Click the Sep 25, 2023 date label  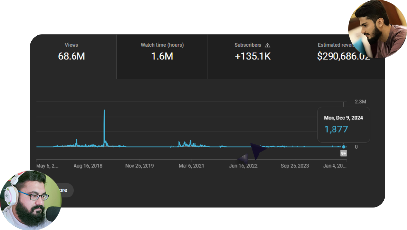(x=295, y=166)
